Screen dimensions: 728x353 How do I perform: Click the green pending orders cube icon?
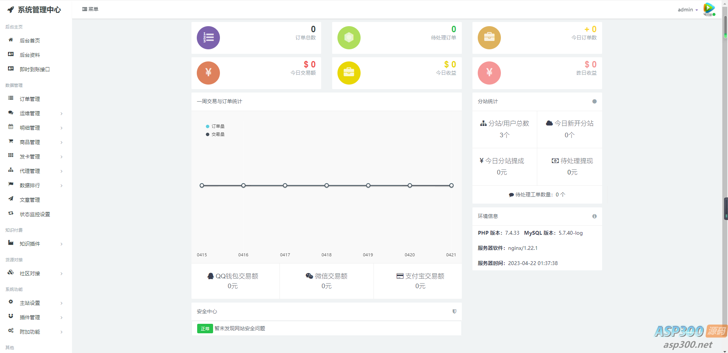point(349,38)
